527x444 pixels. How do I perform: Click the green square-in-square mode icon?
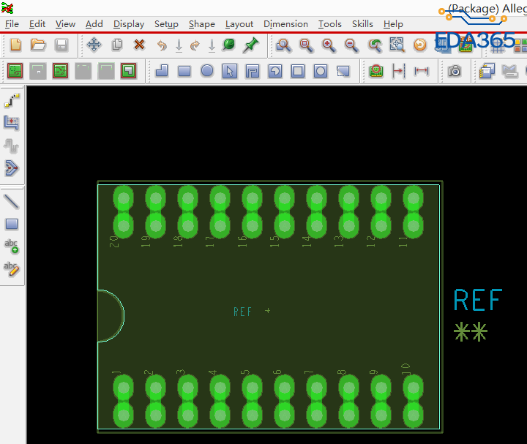[x=128, y=71]
